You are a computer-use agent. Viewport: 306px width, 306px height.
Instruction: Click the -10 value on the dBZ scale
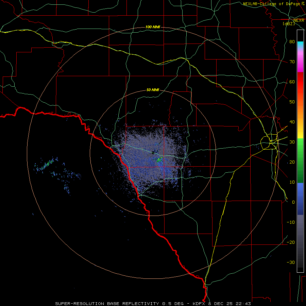pos(291,222)
